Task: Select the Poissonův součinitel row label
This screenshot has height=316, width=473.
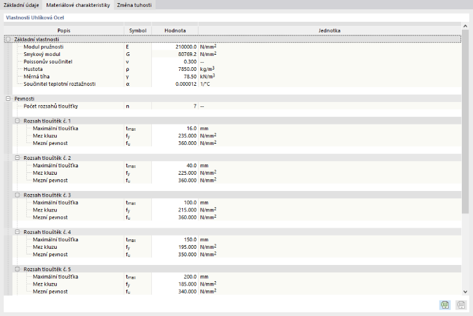Action: click(x=48, y=62)
